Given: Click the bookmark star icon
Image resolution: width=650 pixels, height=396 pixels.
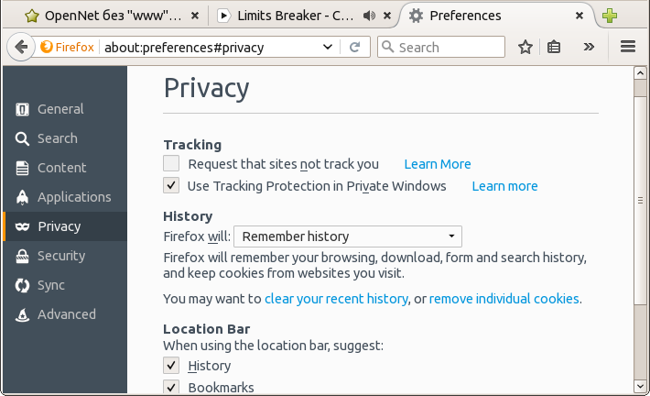Looking at the screenshot, I should click(x=525, y=48).
